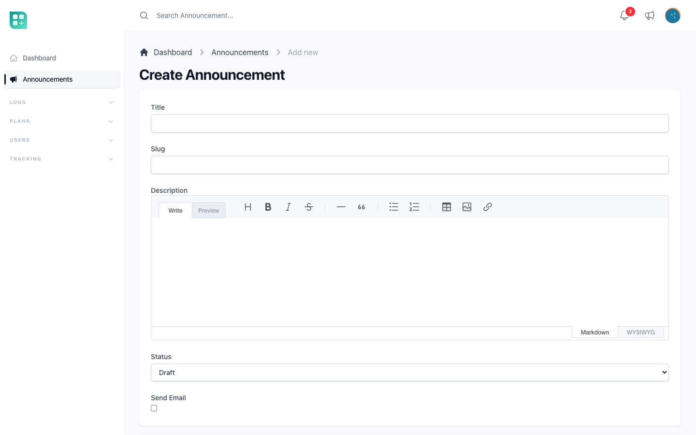The height and width of the screenshot is (435, 696).
Task: Click the home icon in the breadcrumb
Action: point(144,52)
